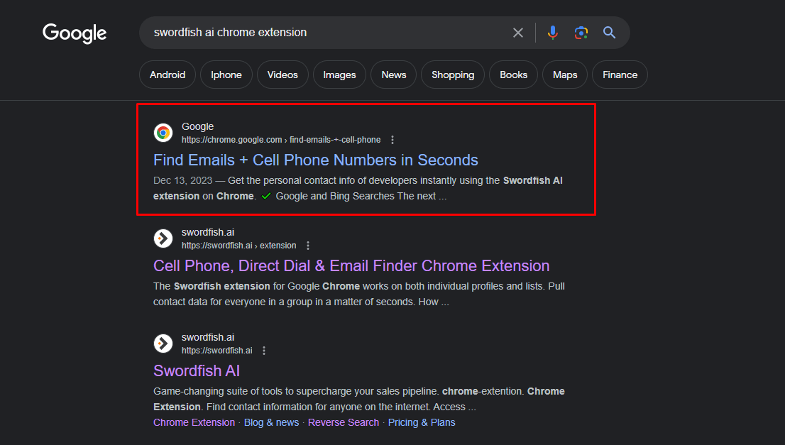Screen dimensions: 785x445
Task: Start voice search with the microphone icon
Action: [553, 33]
